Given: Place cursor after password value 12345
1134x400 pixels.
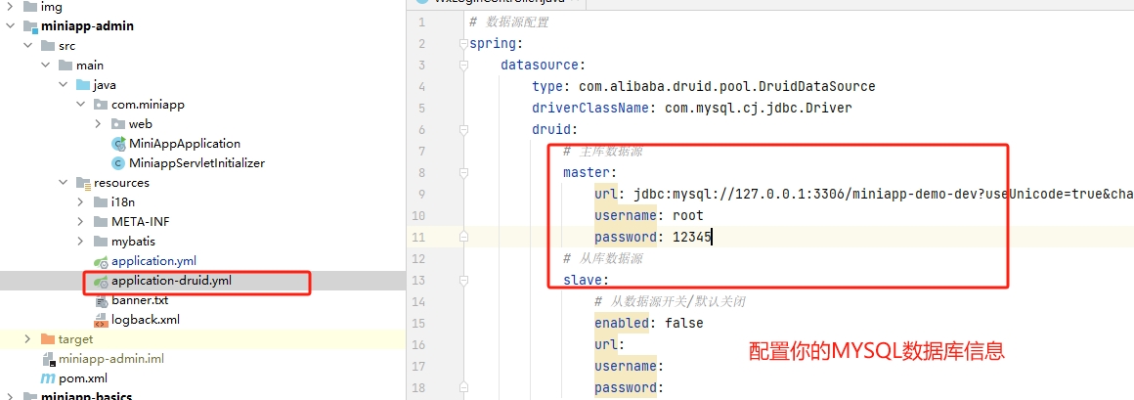Looking at the screenshot, I should [713, 237].
